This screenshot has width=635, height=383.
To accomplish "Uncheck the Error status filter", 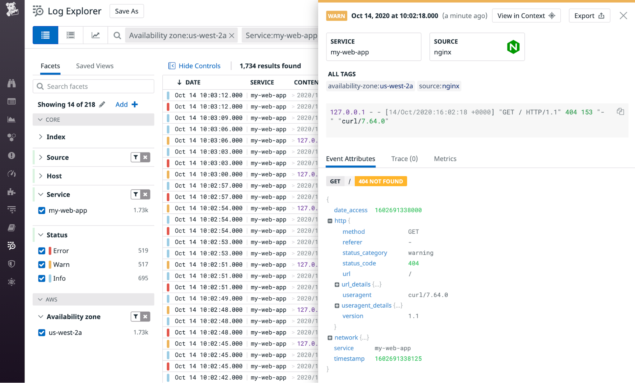I will click(x=42, y=250).
